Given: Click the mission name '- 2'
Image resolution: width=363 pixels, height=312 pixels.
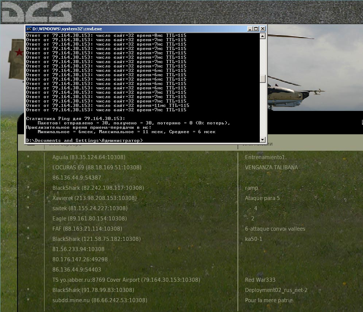Looking at the screenshot, I should [x=250, y=219].
